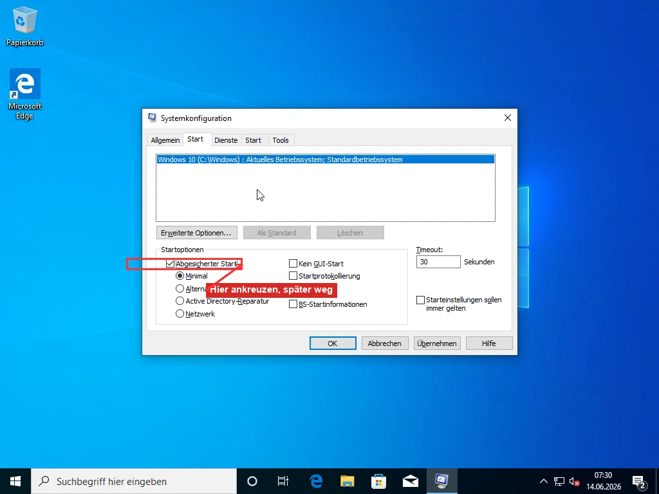This screenshot has width=659, height=494.
Task: Click the muted volume tray icon
Action: (x=575, y=481)
